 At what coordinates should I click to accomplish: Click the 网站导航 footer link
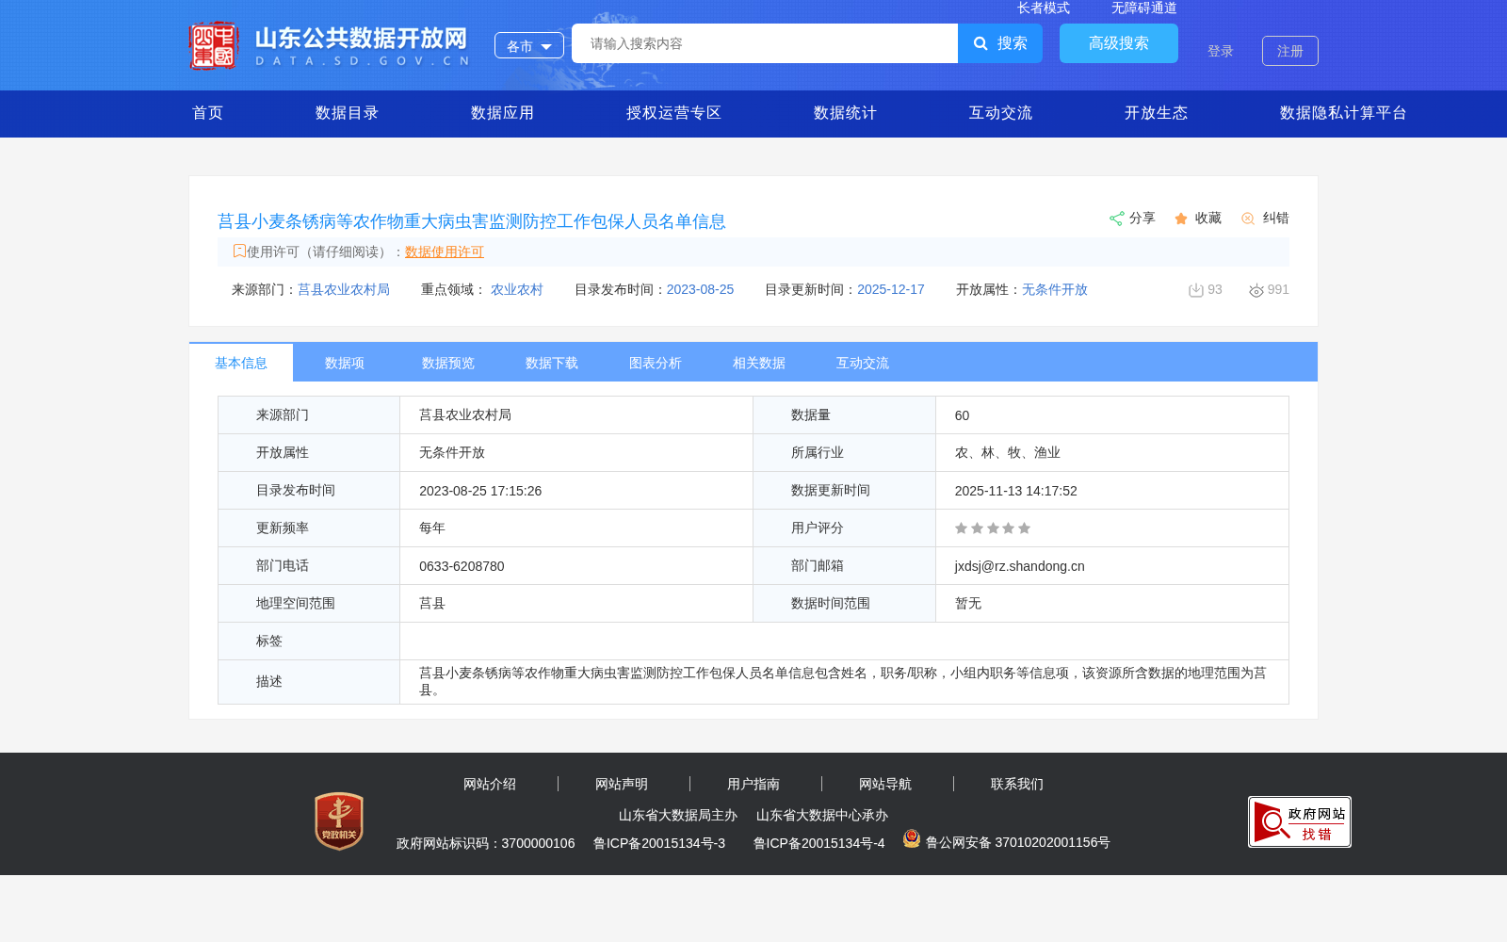click(x=885, y=784)
